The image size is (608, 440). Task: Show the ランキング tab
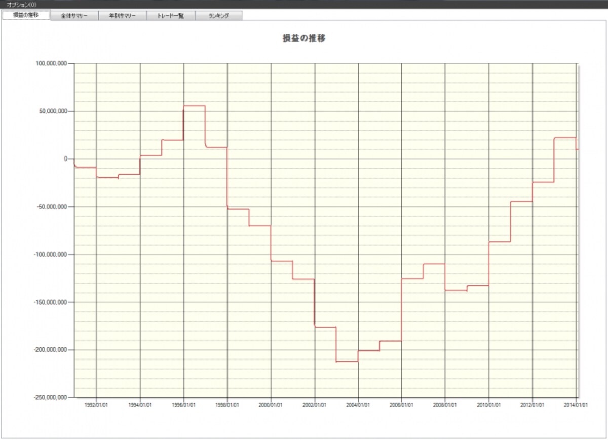click(x=218, y=16)
